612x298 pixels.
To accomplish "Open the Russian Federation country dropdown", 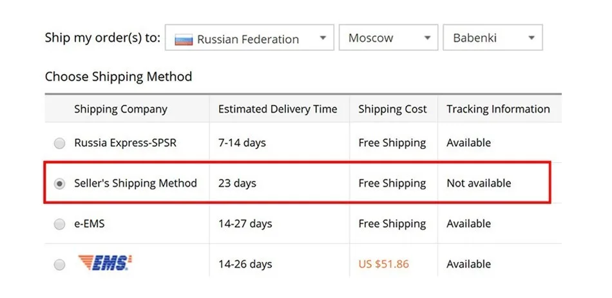I will point(249,37).
